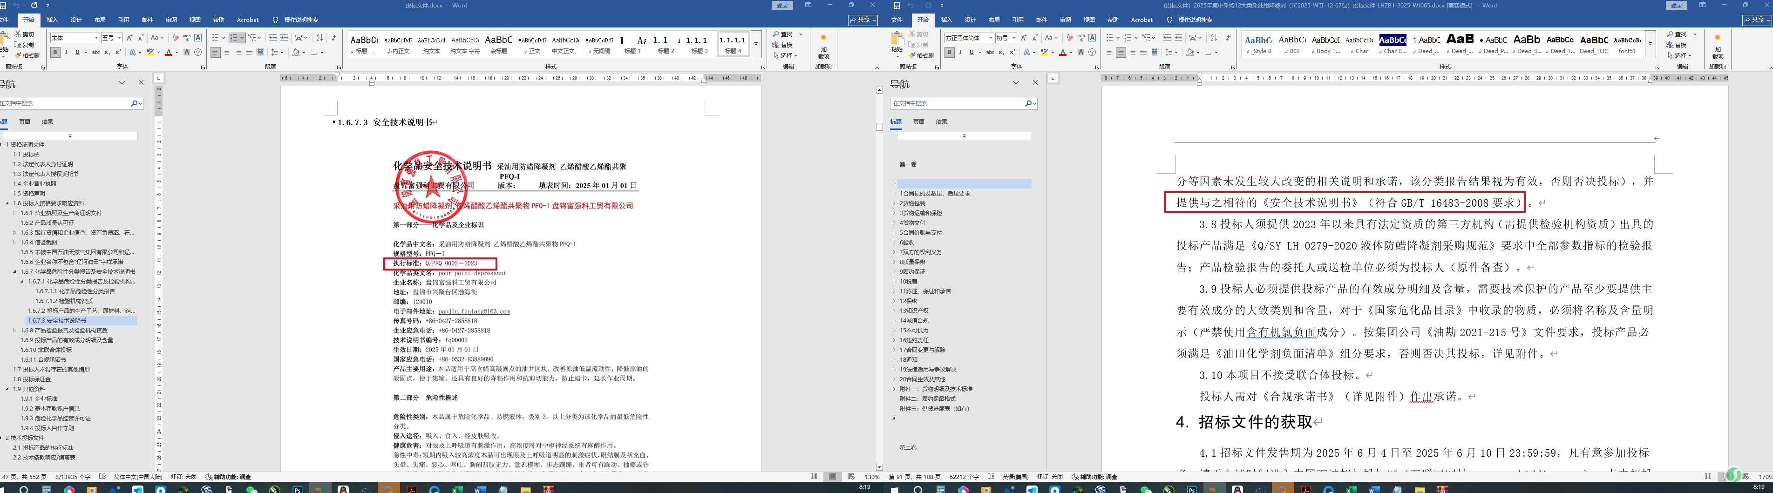Viewport: 1773px width, 493px height.
Task: Toggle Italic in right Word window
Action: click(960, 52)
